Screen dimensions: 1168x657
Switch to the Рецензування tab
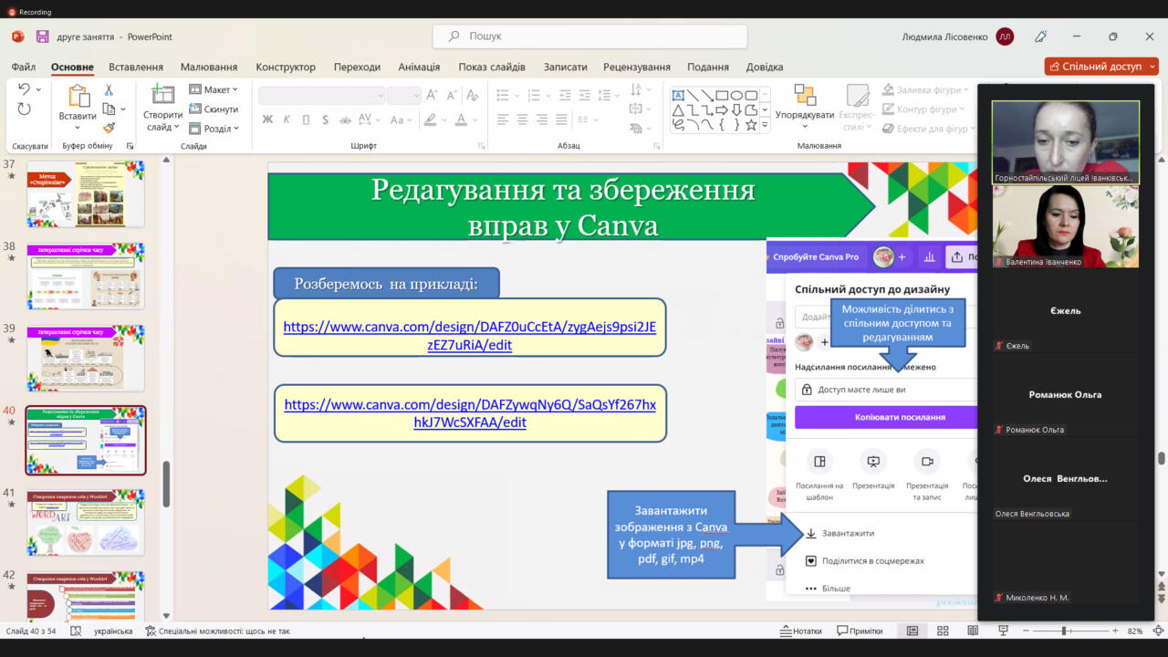637,67
